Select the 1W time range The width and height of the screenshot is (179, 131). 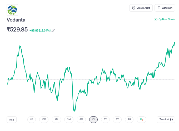point(44,119)
